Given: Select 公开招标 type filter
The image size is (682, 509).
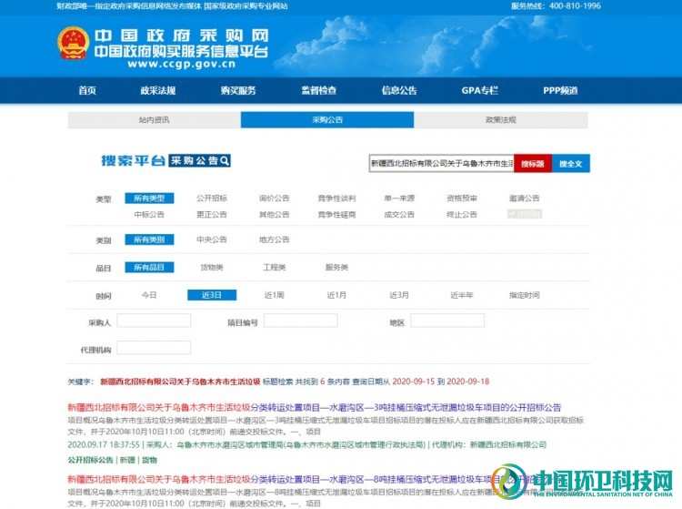Looking at the screenshot, I should [212, 199].
